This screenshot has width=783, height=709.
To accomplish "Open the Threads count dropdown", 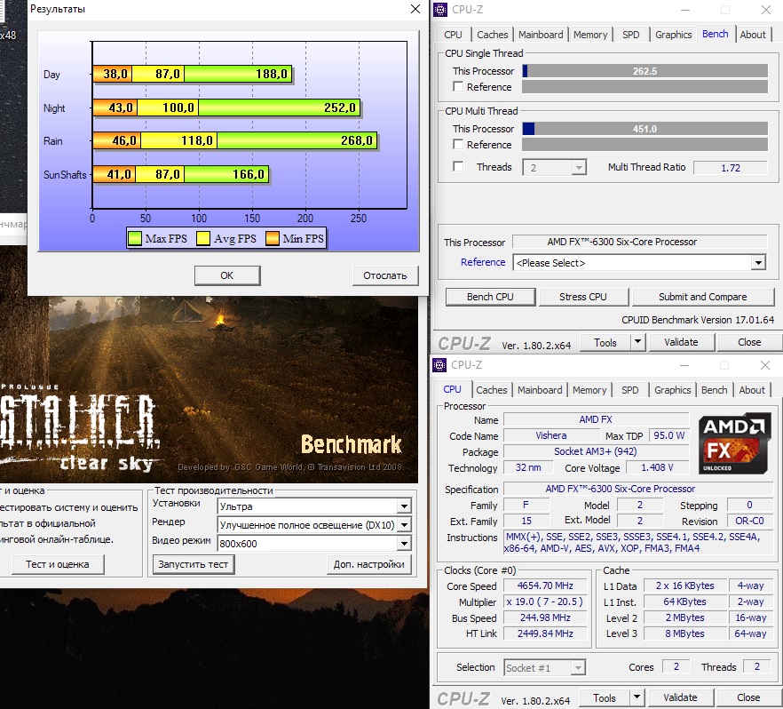I will pos(579,167).
